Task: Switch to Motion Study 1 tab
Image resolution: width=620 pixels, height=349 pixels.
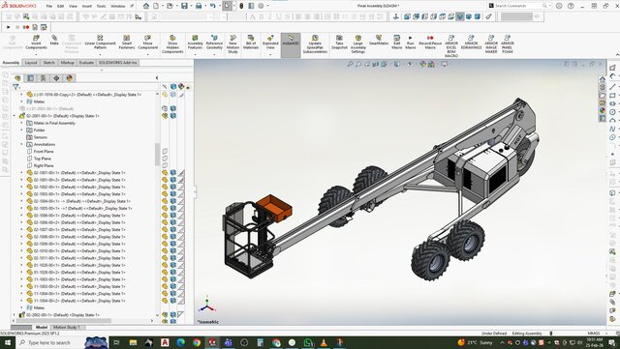Action: pos(66,328)
